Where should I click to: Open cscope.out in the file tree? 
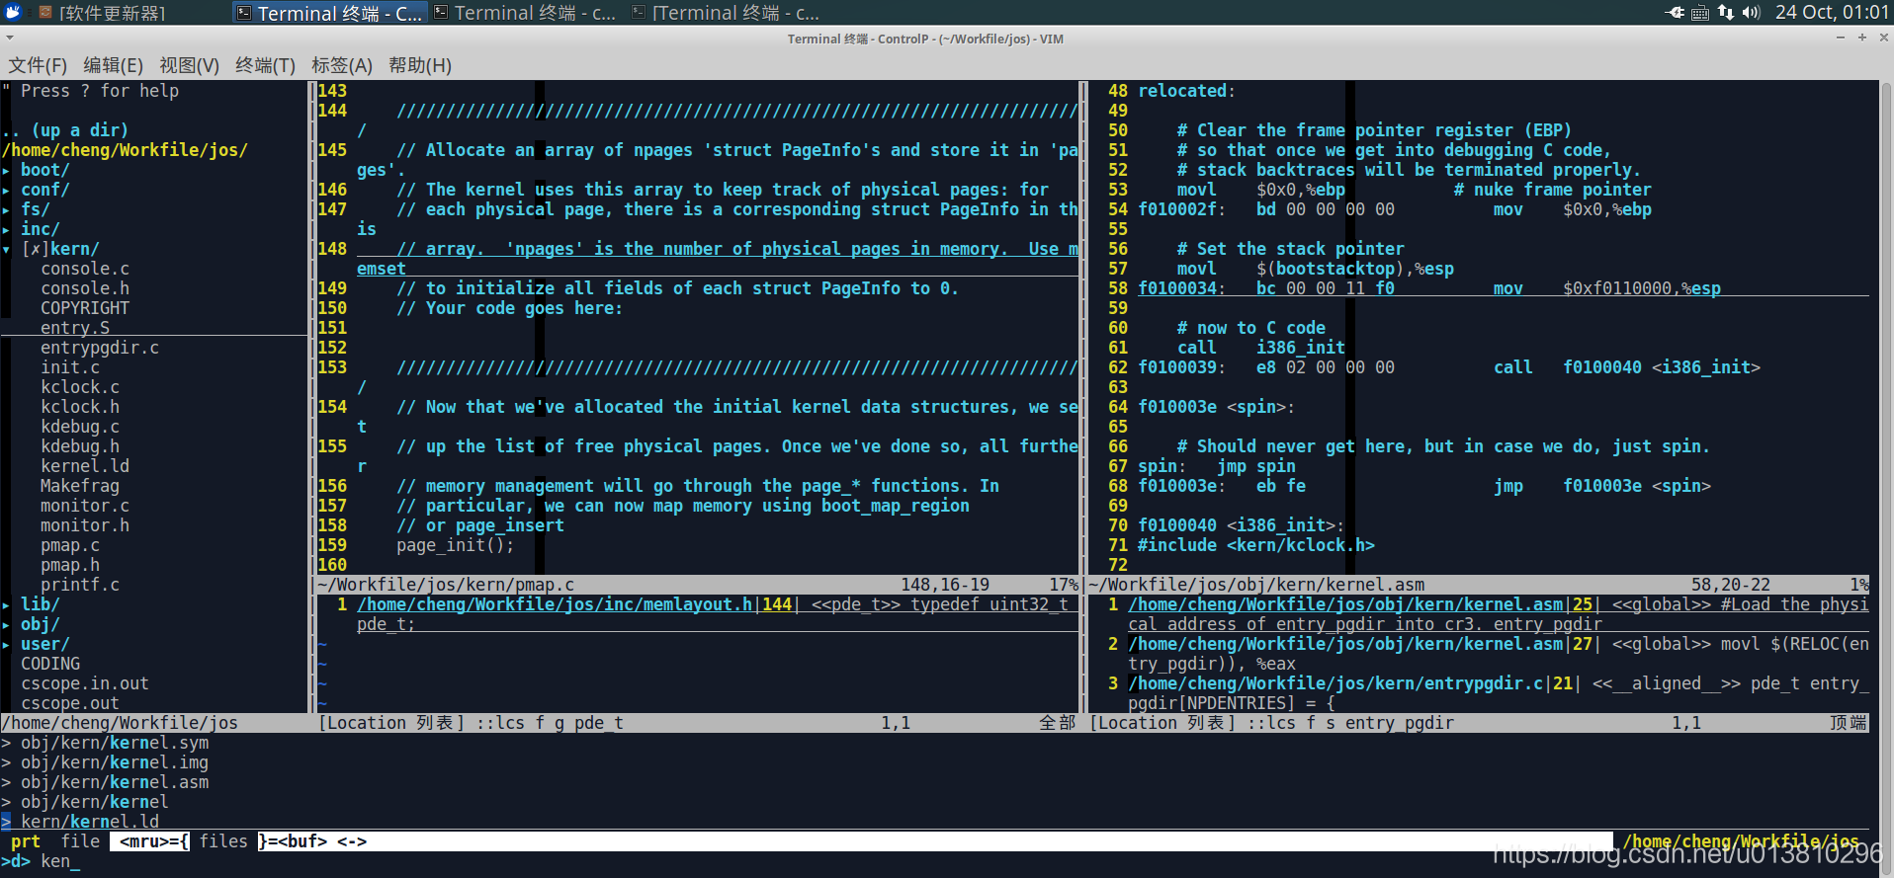[x=70, y=703]
